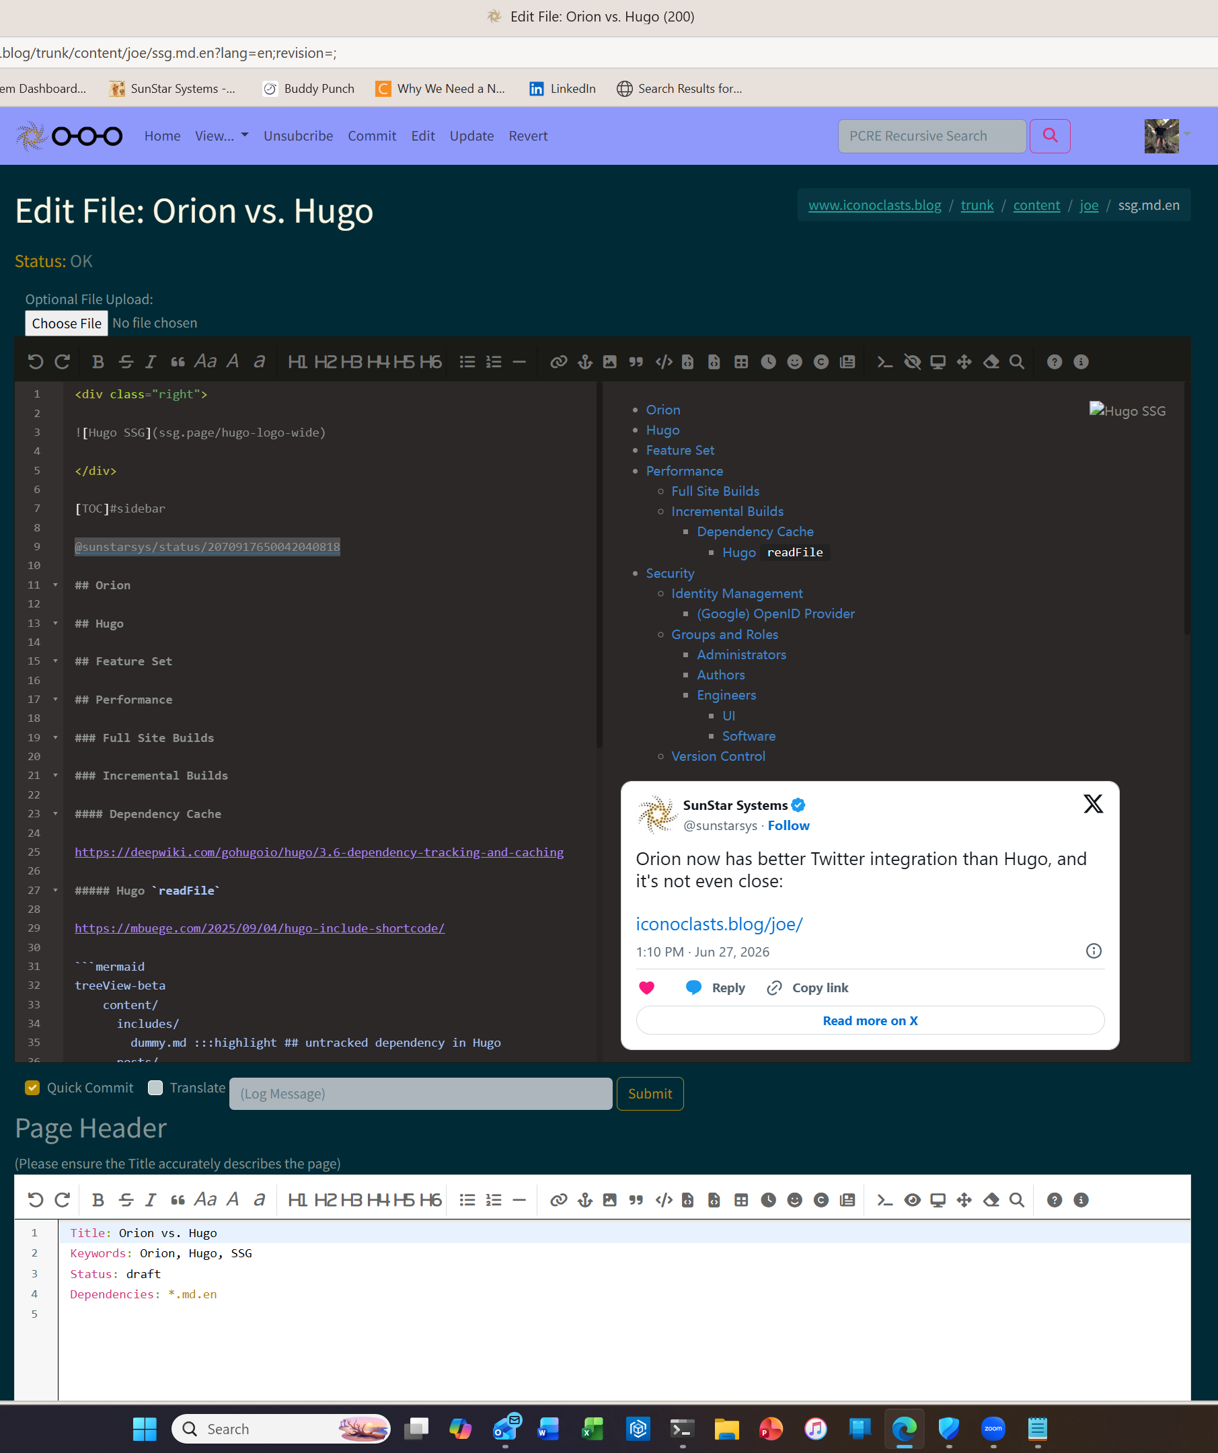1218x1453 pixels.
Task: Open emoji picker in the main editor toolbar
Action: pos(794,362)
